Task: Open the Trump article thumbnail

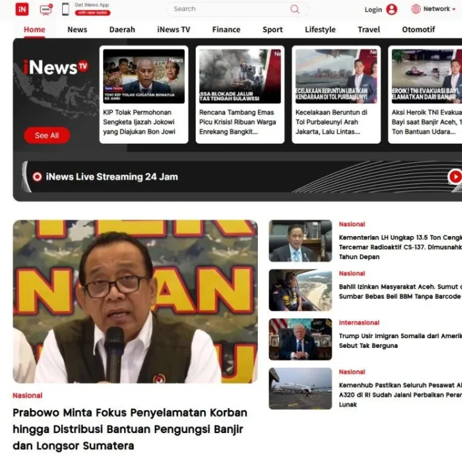Action: 300,339
